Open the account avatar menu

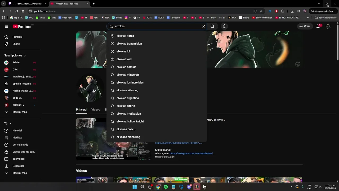click(328, 26)
